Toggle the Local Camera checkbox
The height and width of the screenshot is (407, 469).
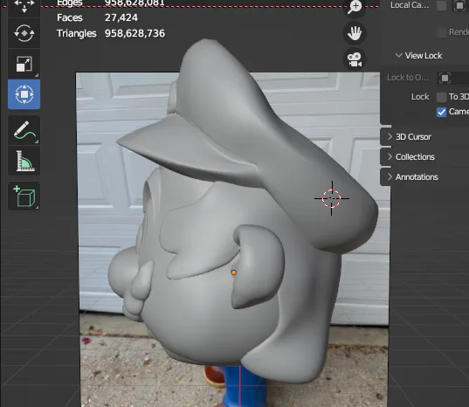coord(441,5)
